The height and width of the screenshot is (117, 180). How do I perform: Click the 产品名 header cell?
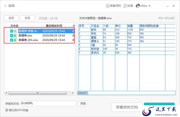click(97, 26)
